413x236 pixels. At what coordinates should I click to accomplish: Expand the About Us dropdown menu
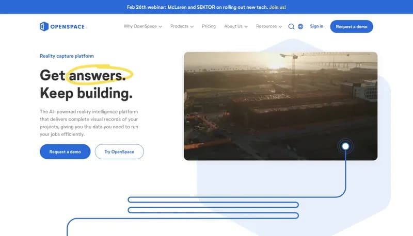click(236, 26)
